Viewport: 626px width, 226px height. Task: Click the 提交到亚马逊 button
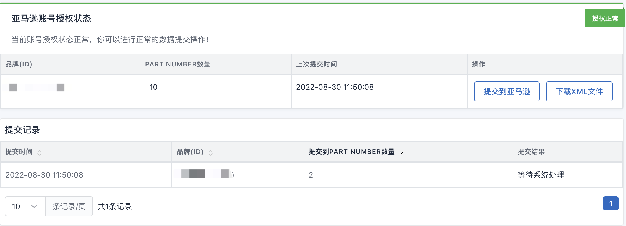click(507, 91)
